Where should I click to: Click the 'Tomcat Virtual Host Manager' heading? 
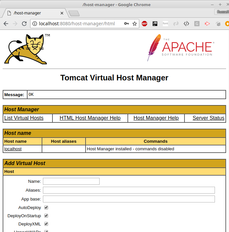[114, 78]
